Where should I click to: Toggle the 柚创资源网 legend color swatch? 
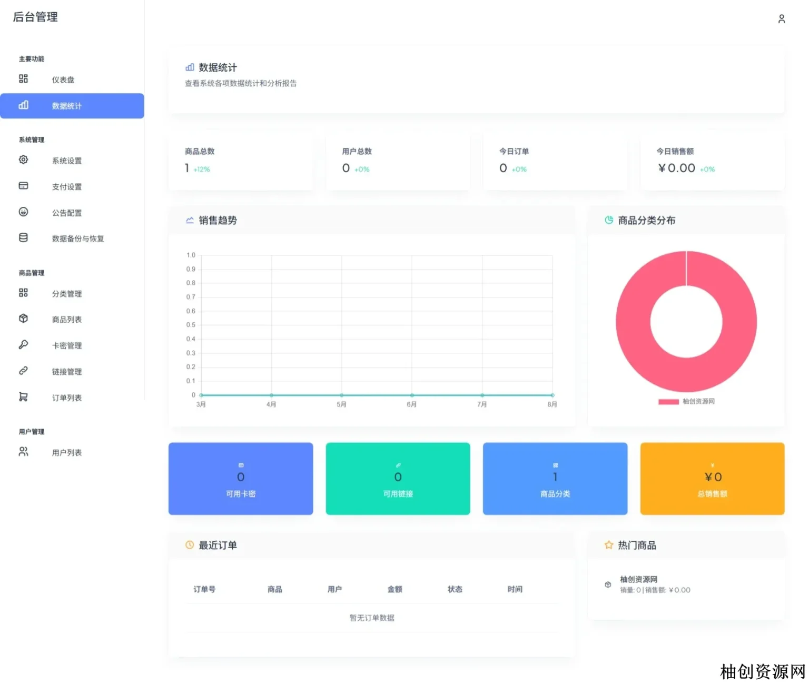[668, 402]
